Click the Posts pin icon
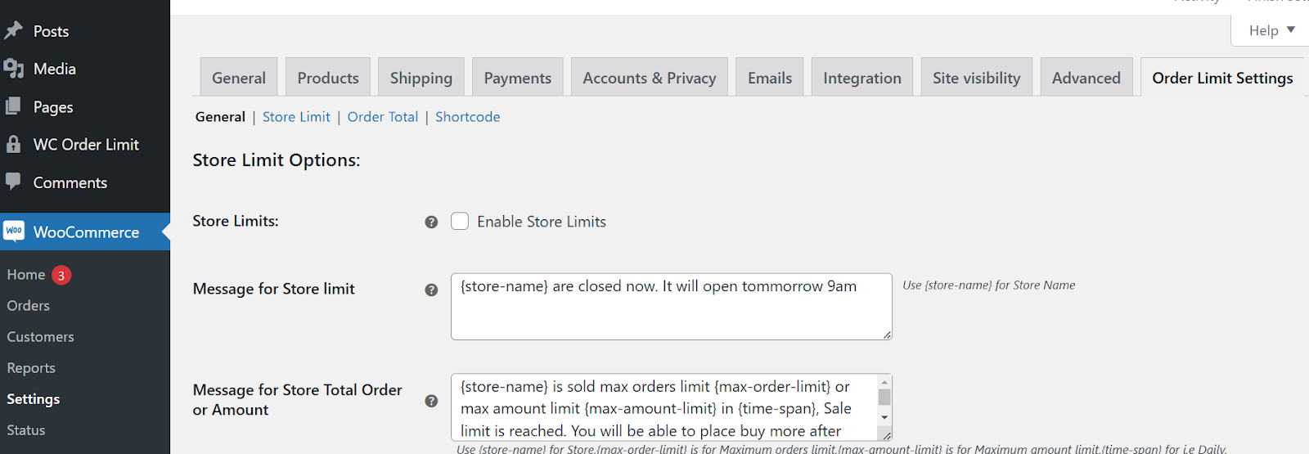This screenshot has width=1309, height=454. (14, 31)
